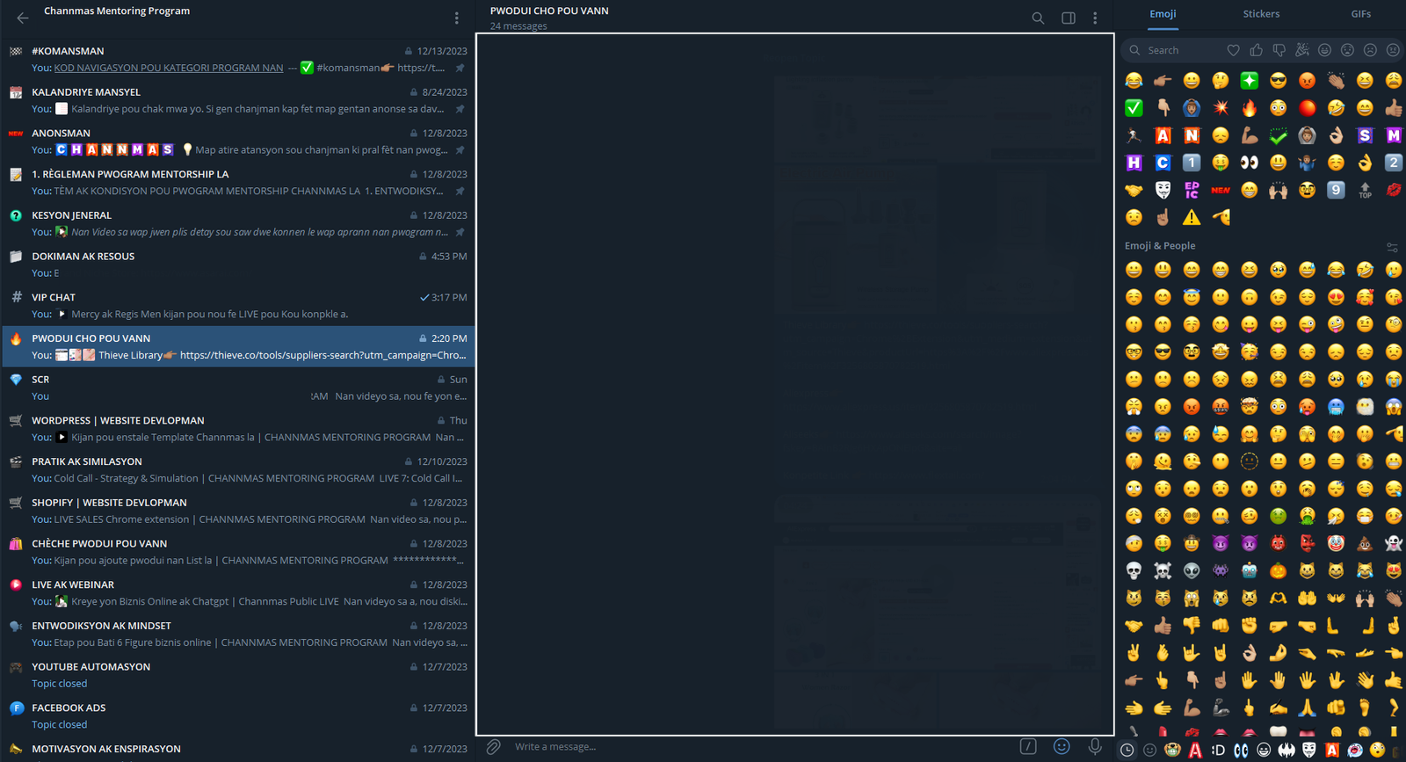Open the thieve.co link in PWODUI CHO POU VANN
The height and width of the screenshot is (762, 1406).
323,356
